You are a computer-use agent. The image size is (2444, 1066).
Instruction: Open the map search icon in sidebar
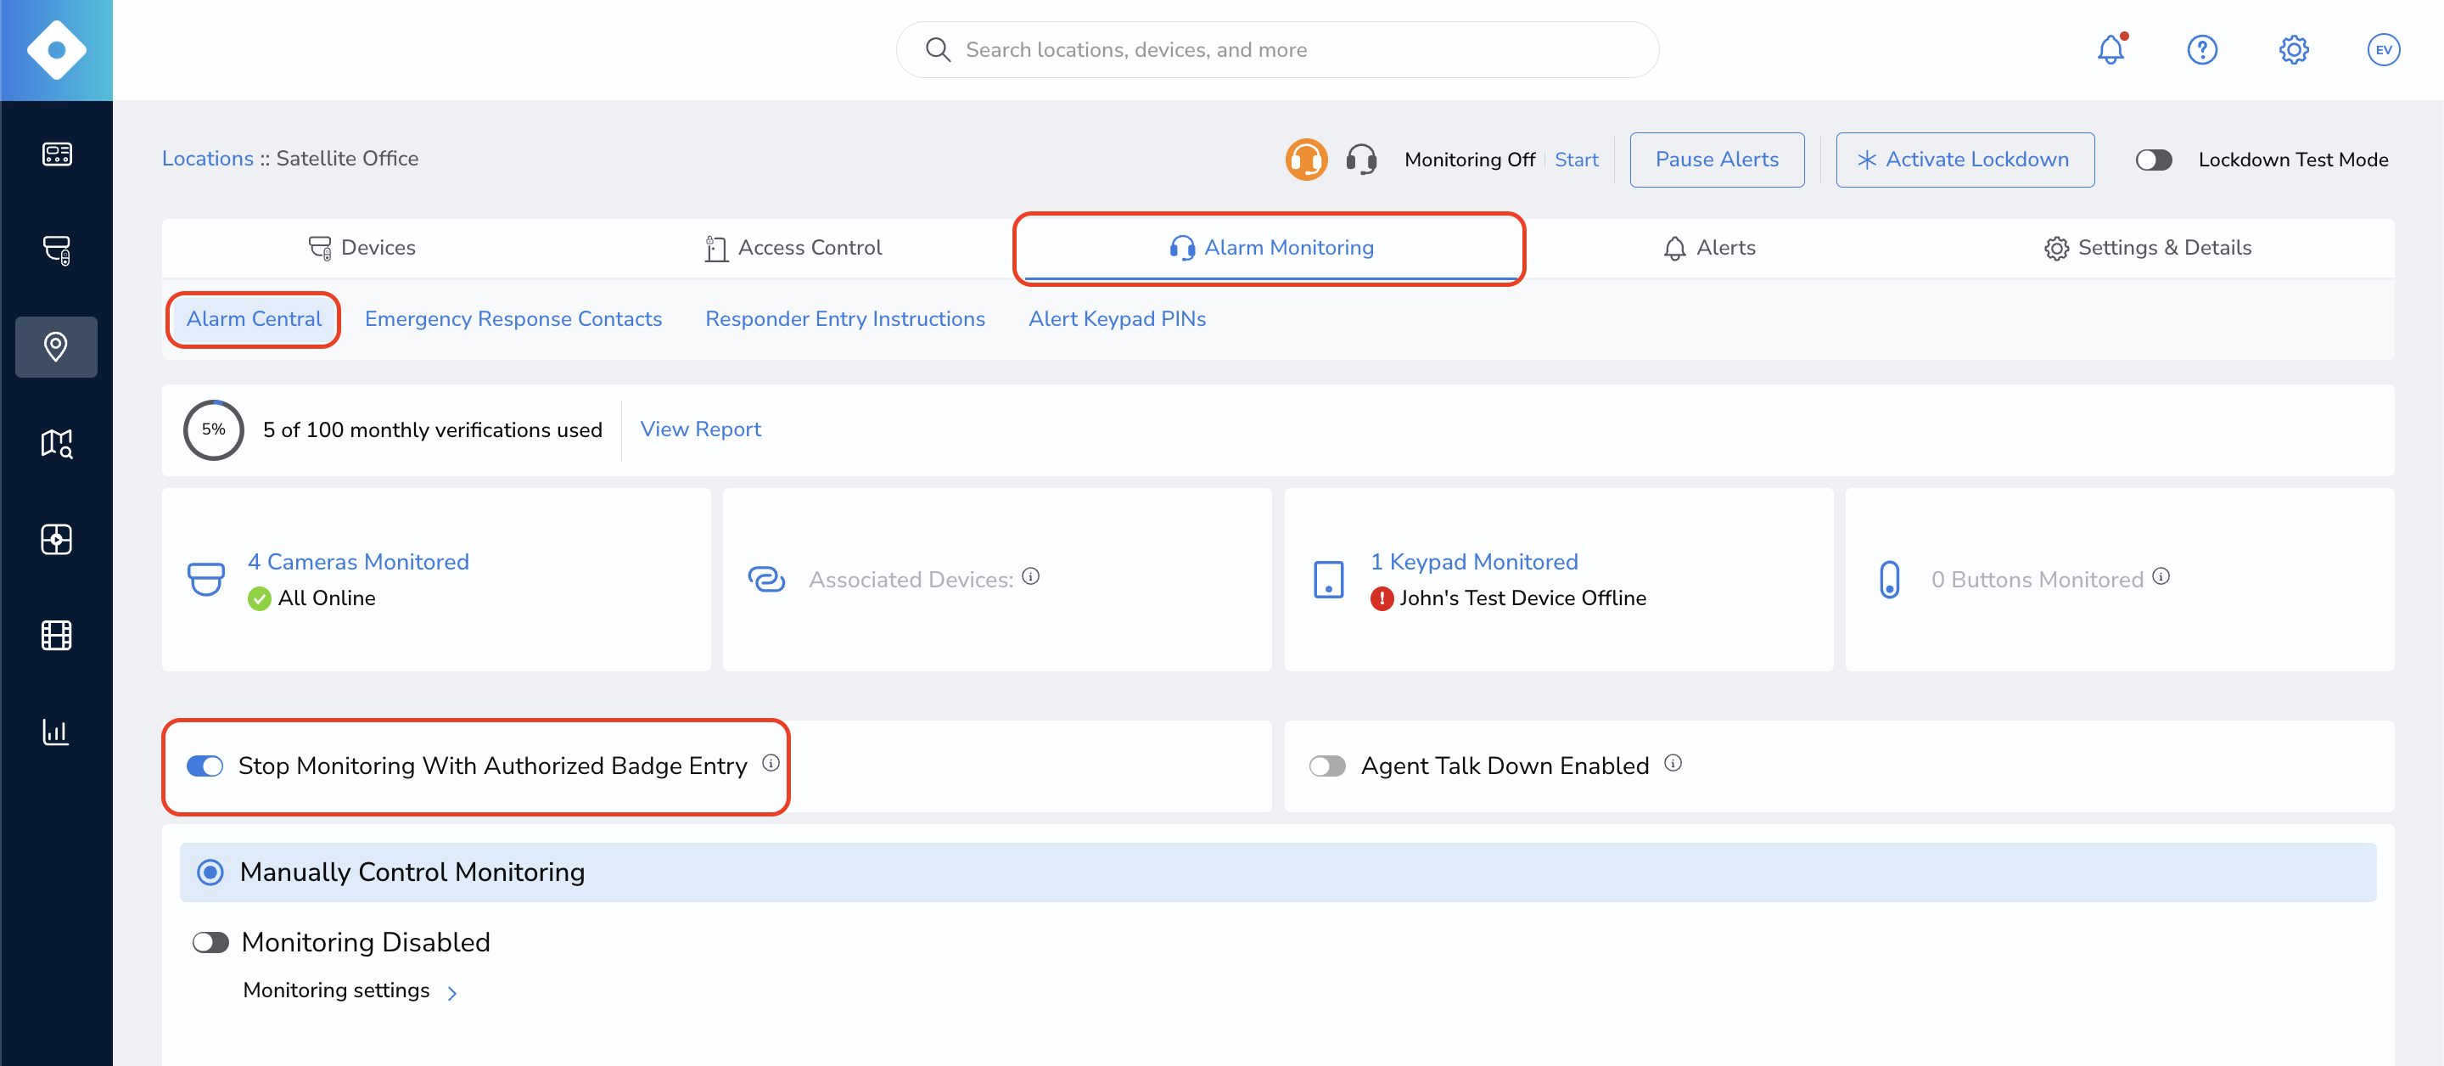tap(56, 443)
